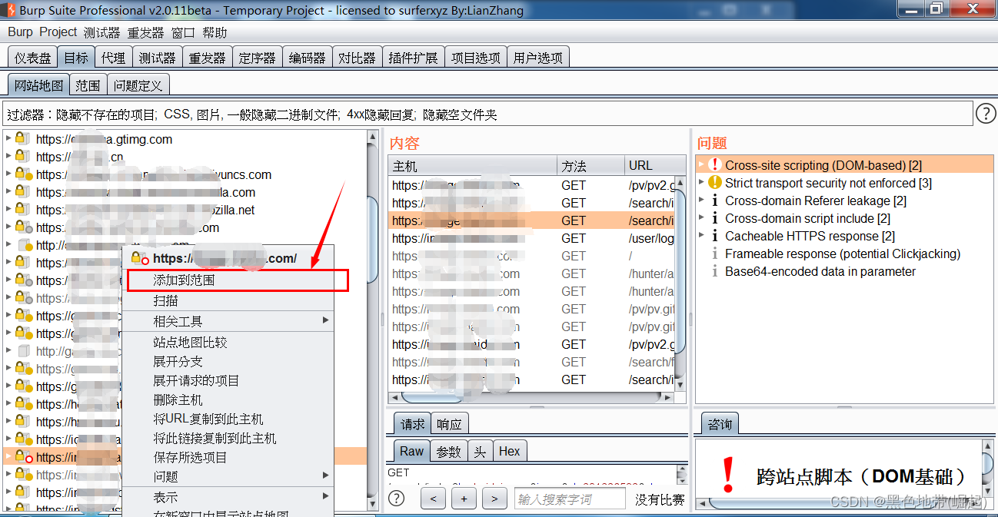Click the red high-severity icon of Cross-site scripting
This screenshot has height=517, width=998.
pyautogui.click(x=715, y=165)
